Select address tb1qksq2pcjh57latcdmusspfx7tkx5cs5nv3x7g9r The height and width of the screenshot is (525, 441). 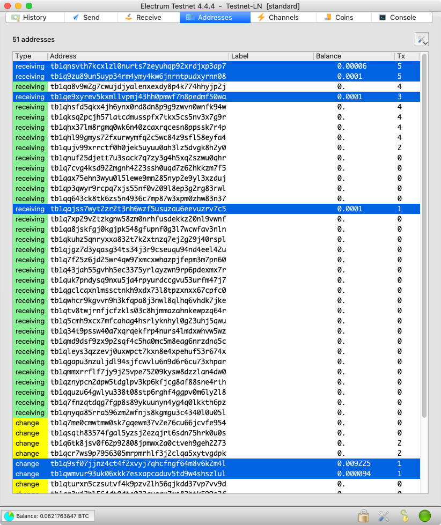216,117
